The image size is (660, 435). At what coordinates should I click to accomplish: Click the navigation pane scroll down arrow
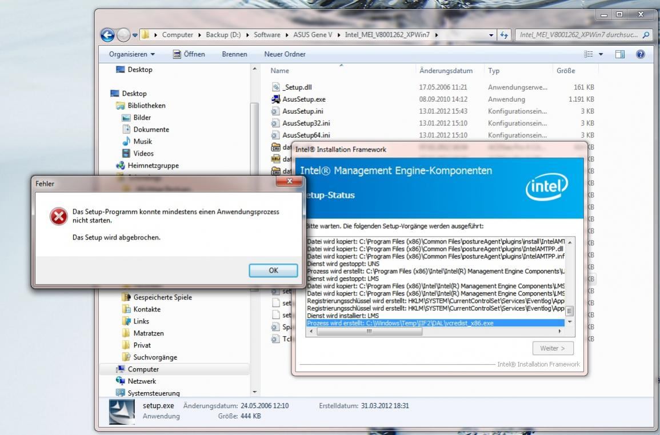(x=254, y=392)
